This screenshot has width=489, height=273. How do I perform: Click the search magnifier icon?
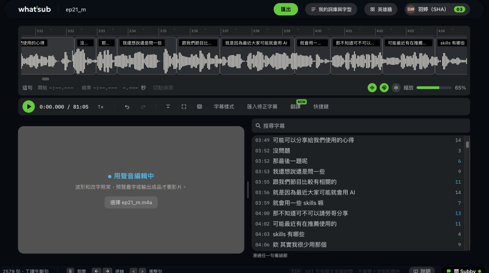[258, 126]
